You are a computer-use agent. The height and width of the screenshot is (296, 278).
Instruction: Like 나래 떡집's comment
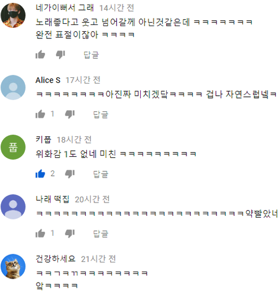[40, 233]
